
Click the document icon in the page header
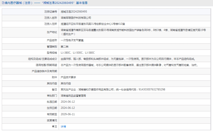3,3
